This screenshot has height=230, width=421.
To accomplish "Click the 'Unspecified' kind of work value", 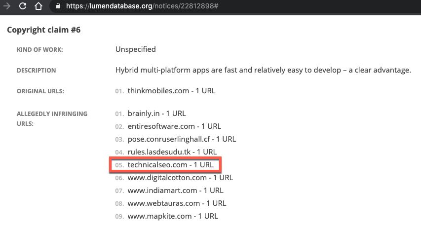I will tap(136, 49).
